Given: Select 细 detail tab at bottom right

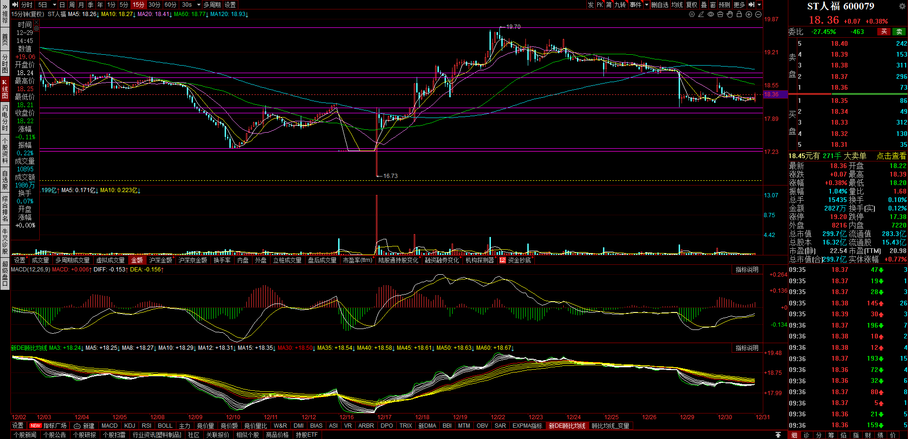Looking at the screenshot, I should [794, 435].
